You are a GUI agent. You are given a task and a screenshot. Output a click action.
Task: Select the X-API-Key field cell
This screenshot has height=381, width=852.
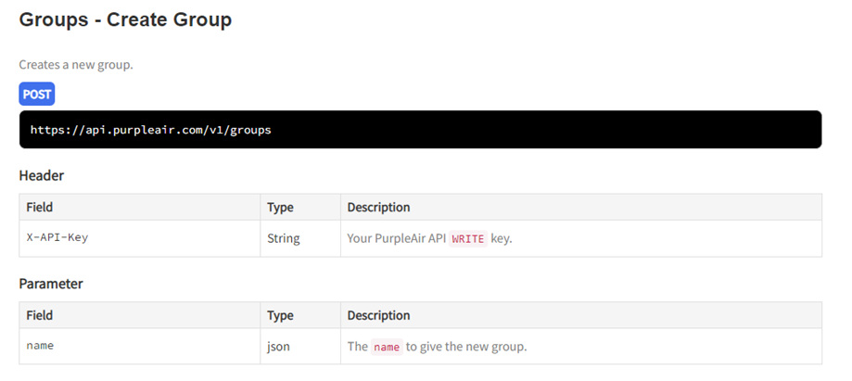tap(57, 237)
